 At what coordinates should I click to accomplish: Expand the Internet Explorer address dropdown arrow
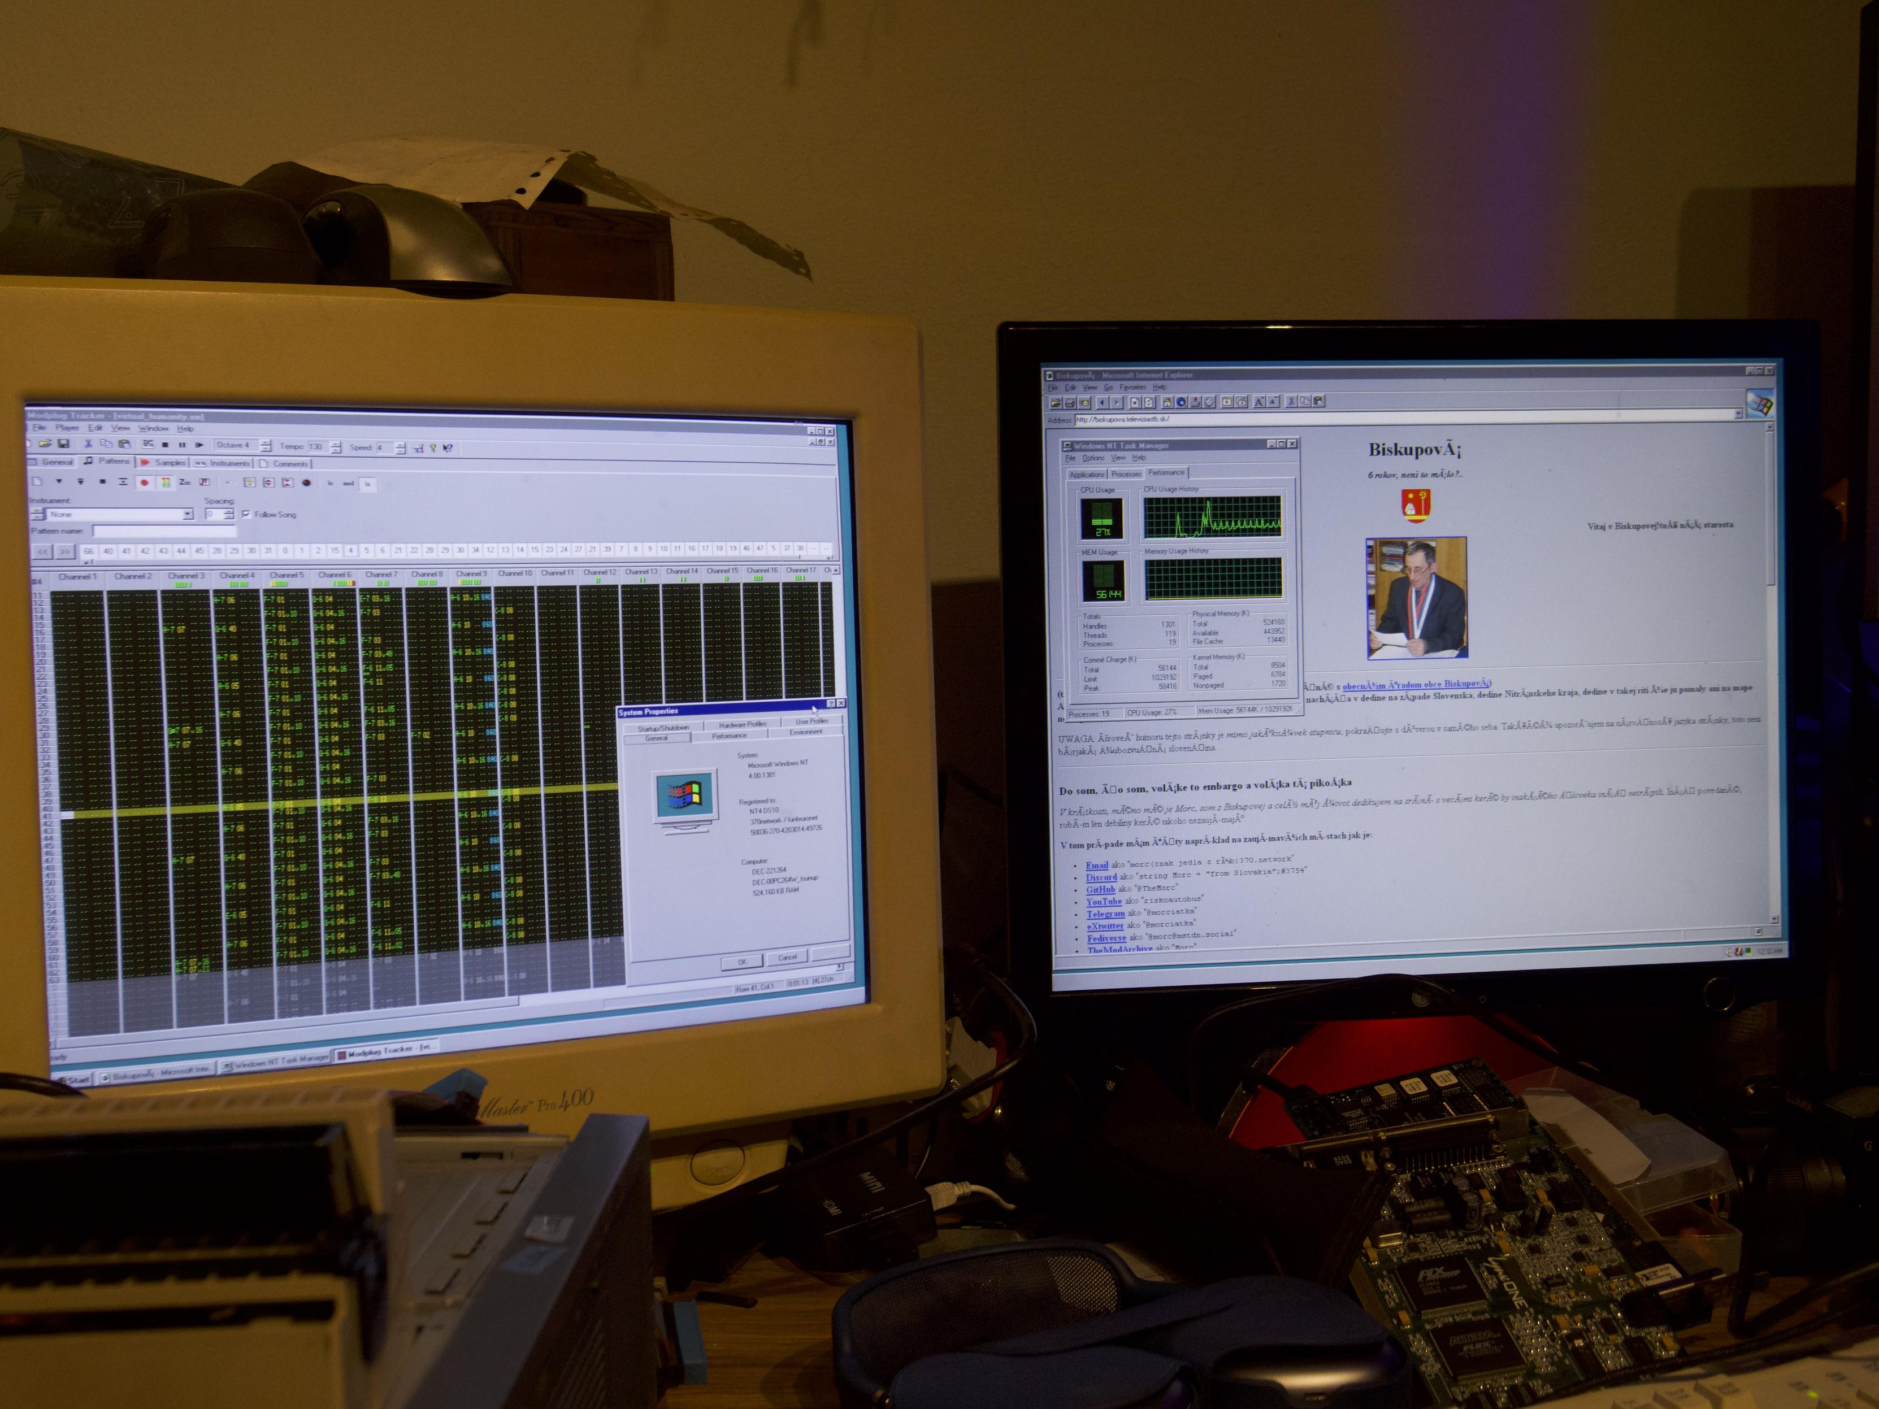[x=1738, y=414]
